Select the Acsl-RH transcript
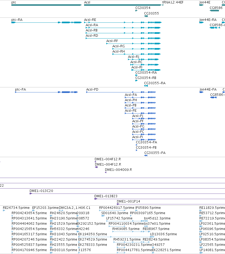Viewport: 225px width, 254px height. click(x=137, y=54)
